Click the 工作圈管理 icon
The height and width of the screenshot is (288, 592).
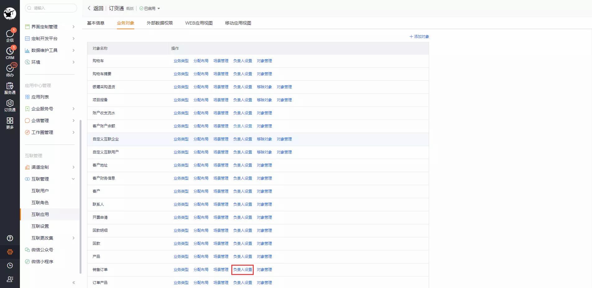click(27, 132)
